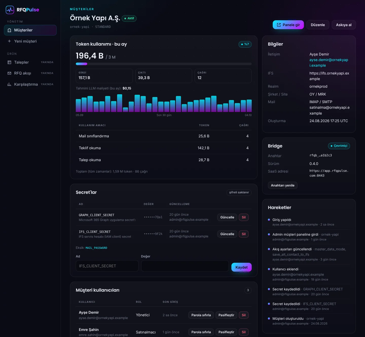Click the Panele gir button
This screenshot has height=337, width=365.
(x=288, y=25)
